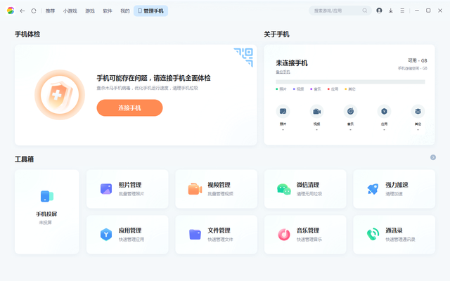Screen dimensions: 450x281
Task: Open 照片管理 tool label
Action: (130, 185)
